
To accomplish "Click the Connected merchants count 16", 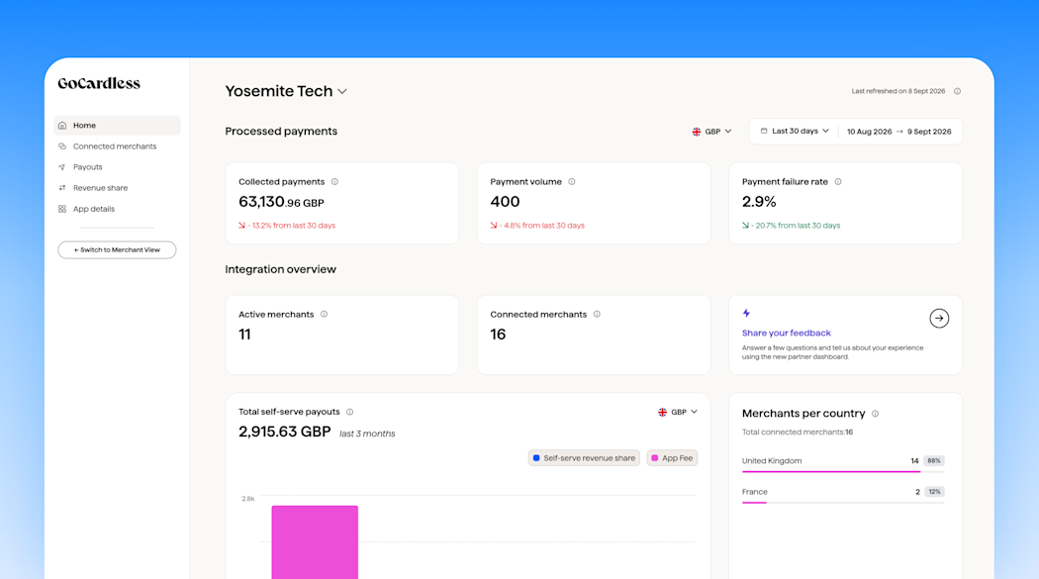I will point(498,335).
